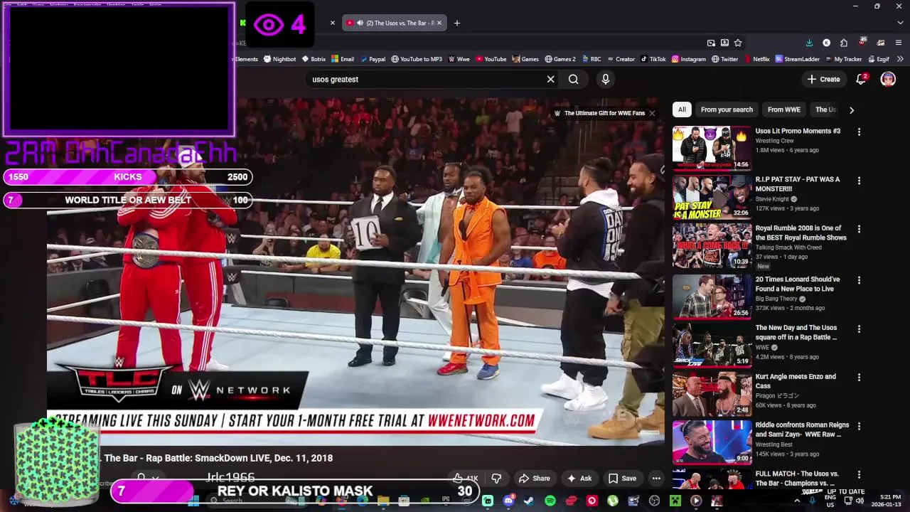Open options for '20 Times Leonard' video

coord(859,280)
